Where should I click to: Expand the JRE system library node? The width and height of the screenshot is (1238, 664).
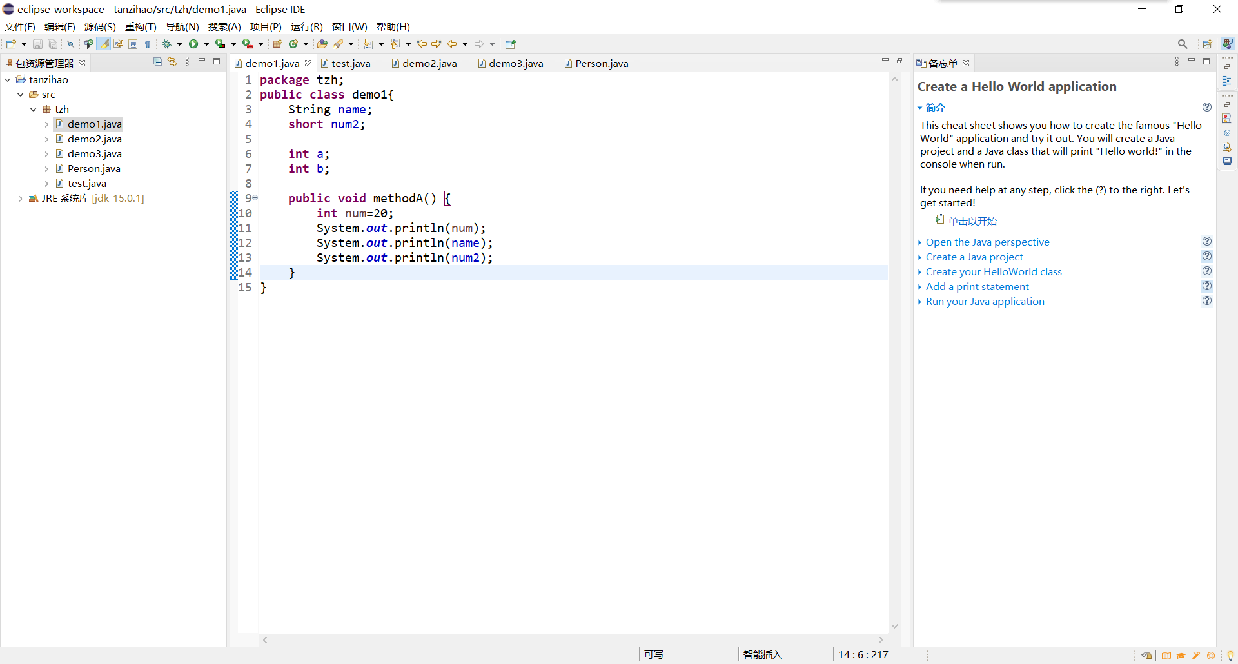click(21, 199)
